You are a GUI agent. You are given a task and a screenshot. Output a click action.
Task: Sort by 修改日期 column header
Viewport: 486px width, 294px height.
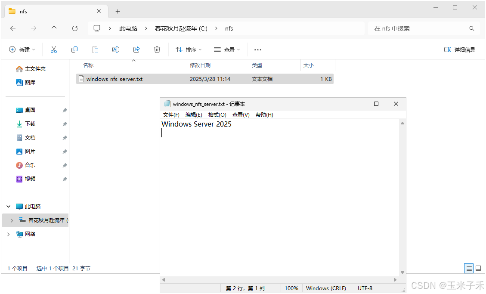click(200, 65)
